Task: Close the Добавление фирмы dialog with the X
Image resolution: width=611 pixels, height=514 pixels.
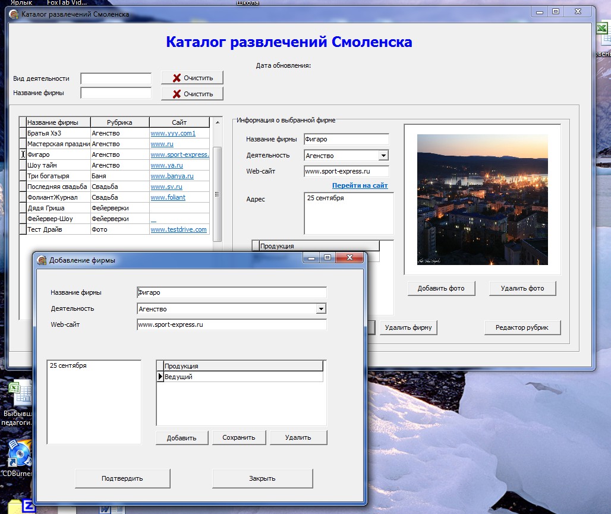Action: (x=349, y=257)
